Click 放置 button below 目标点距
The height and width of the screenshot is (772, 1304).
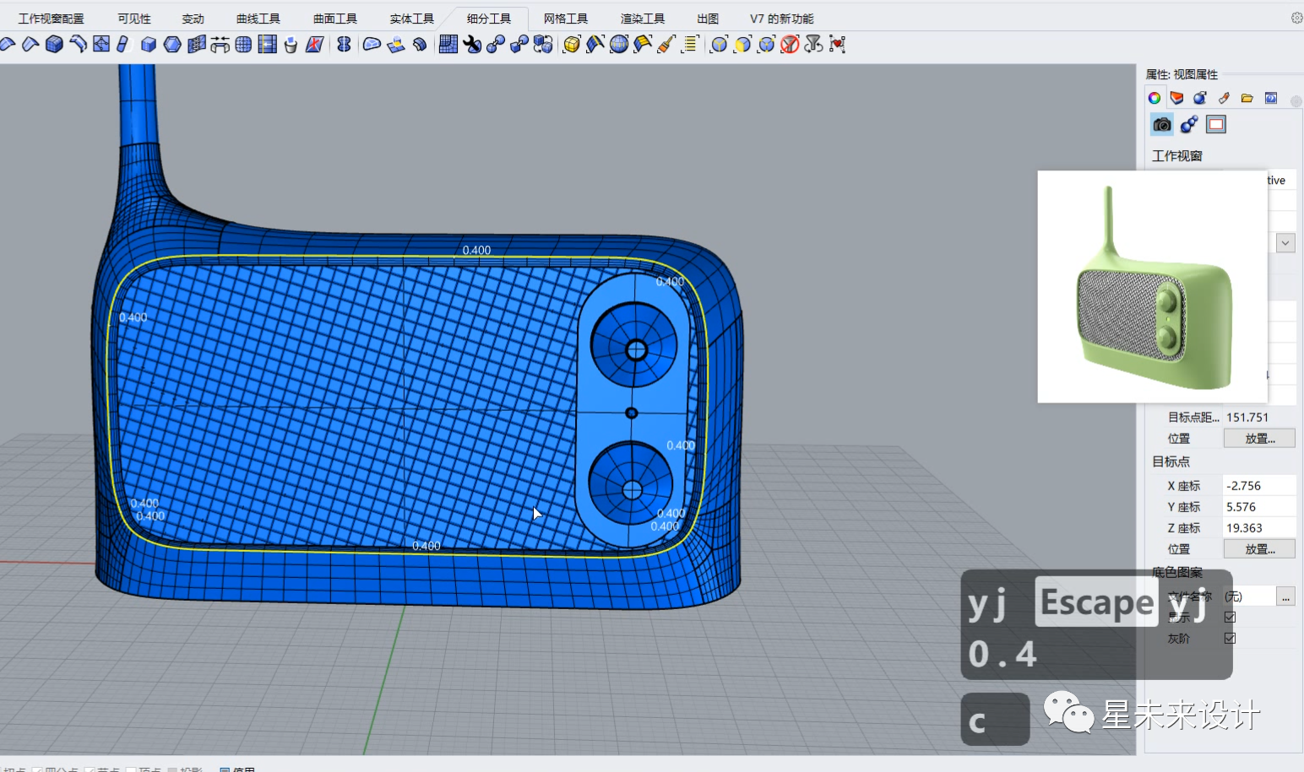pyautogui.click(x=1259, y=439)
